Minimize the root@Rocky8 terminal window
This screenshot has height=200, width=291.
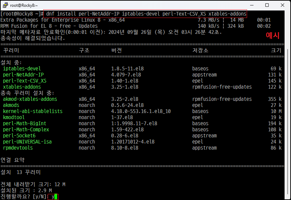(x=252, y=5)
